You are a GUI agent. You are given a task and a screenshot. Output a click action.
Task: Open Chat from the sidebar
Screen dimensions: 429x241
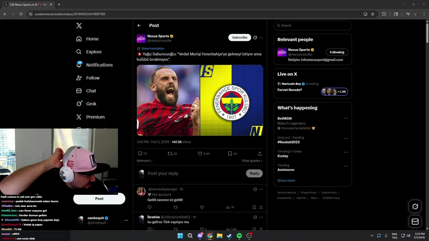86,91
